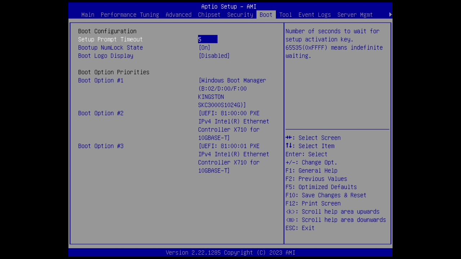Viewport: 461px width, 259px height.
Task: Open UEFI 81:00:01 PXE boot option dropdown
Action: click(x=233, y=158)
